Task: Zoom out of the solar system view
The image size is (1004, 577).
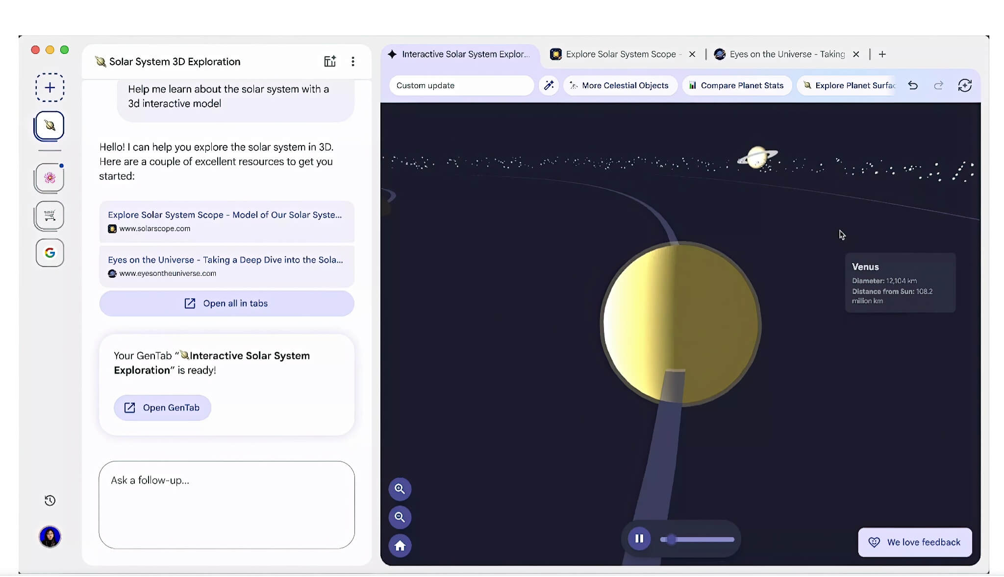Action: 400,517
